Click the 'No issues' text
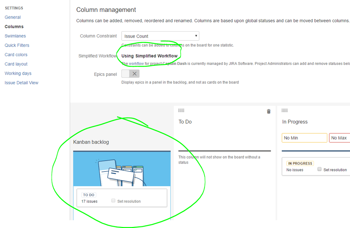This screenshot has height=228, width=350. point(295,170)
